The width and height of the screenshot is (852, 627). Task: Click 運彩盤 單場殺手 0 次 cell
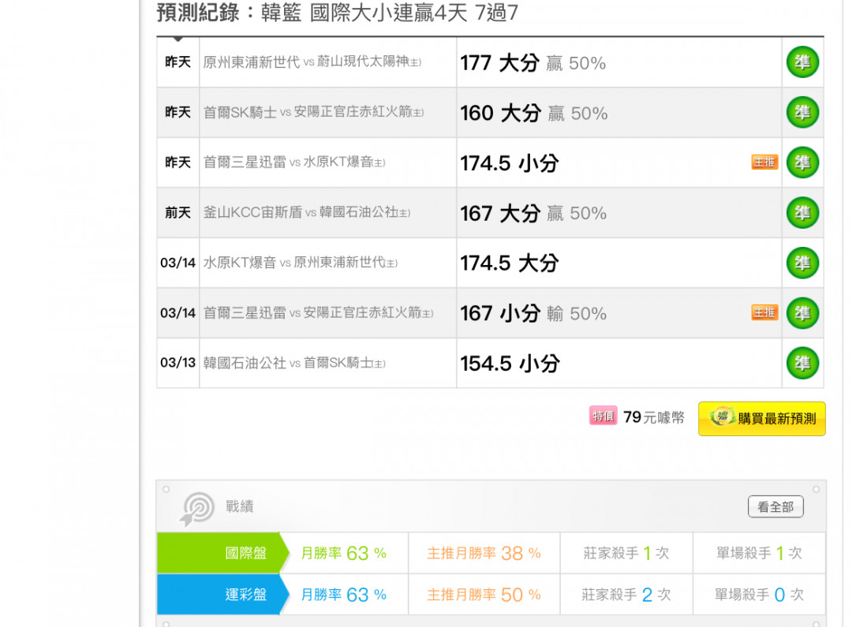(758, 595)
